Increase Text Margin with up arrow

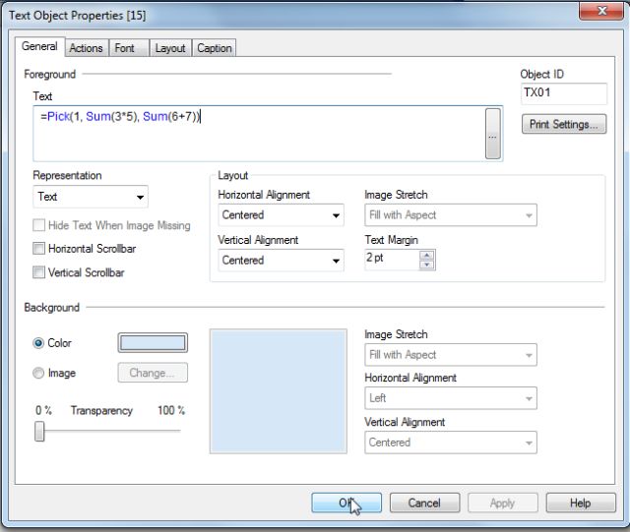coord(426,256)
